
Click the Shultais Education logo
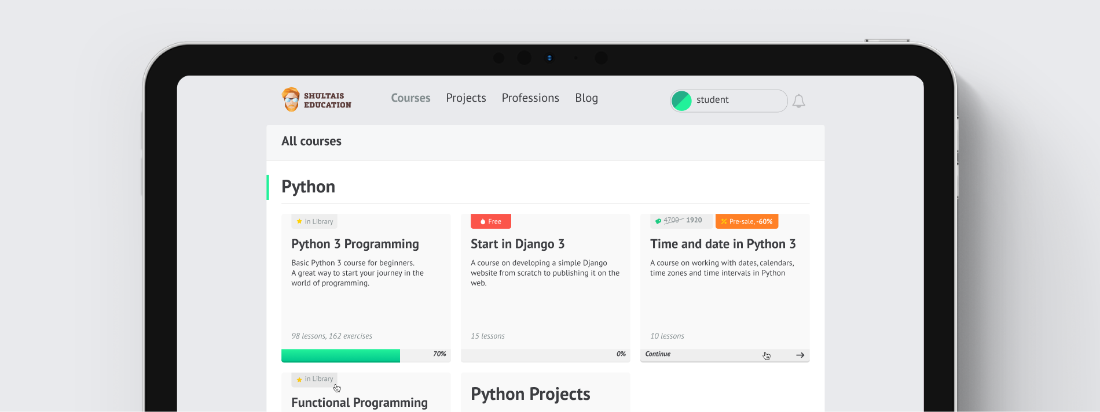click(316, 100)
